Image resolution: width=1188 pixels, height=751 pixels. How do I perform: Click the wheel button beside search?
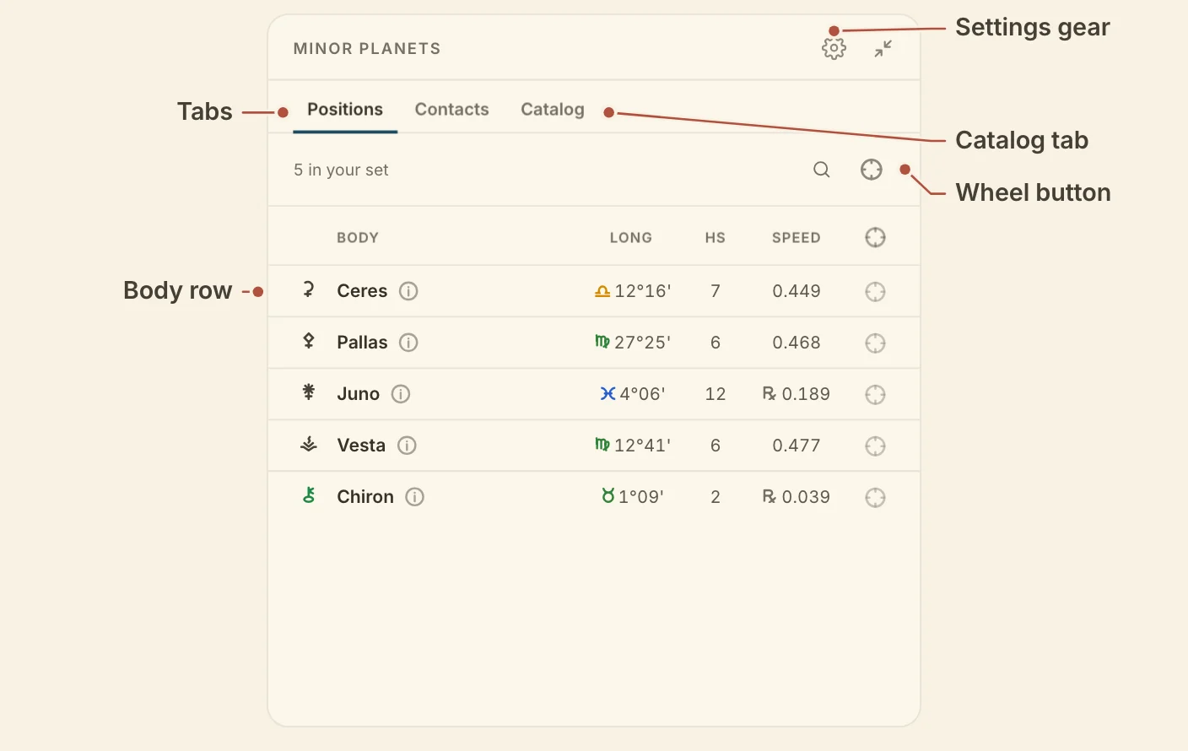click(x=871, y=170)
